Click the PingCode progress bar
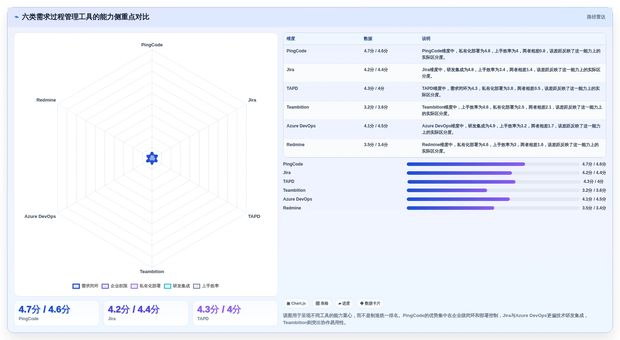The height and width of the screenshot is (340, 620). pyautogui.click(x=493, y=164)
